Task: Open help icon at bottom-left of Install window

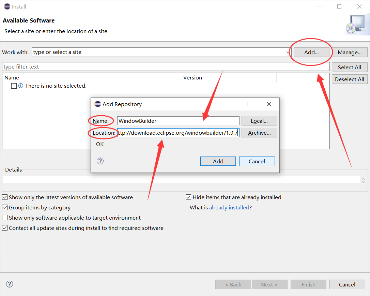Action: pyautogui.click(x=10, y=284)
